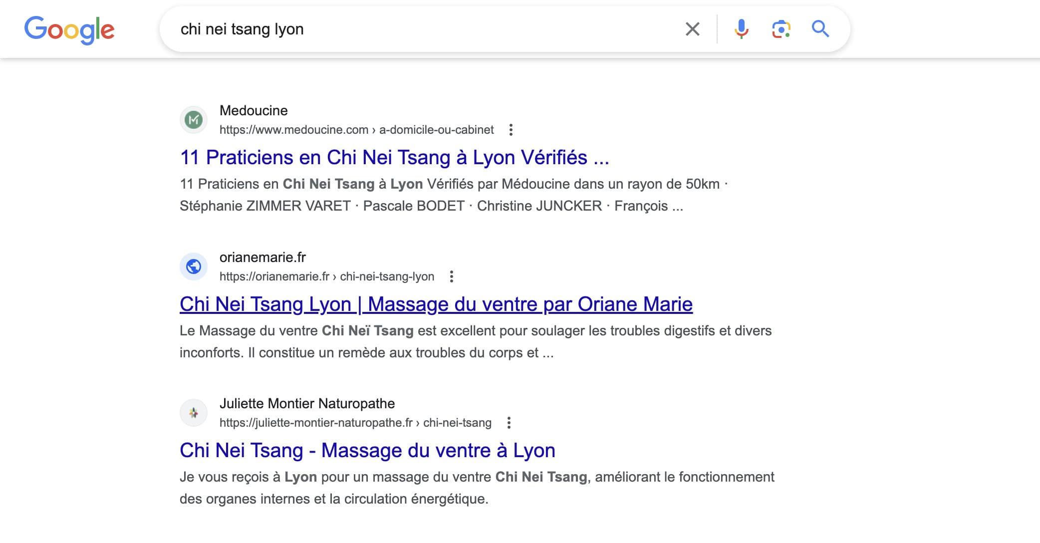Viewport: 1040px width, 543px height.
Task: Open more options for orianemarie.fr result
Action: coord(451,276)
